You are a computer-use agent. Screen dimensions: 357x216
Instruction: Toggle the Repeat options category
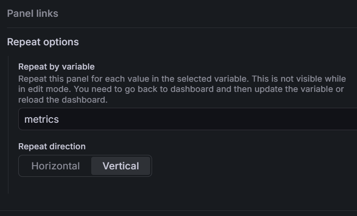pos(43,42)
